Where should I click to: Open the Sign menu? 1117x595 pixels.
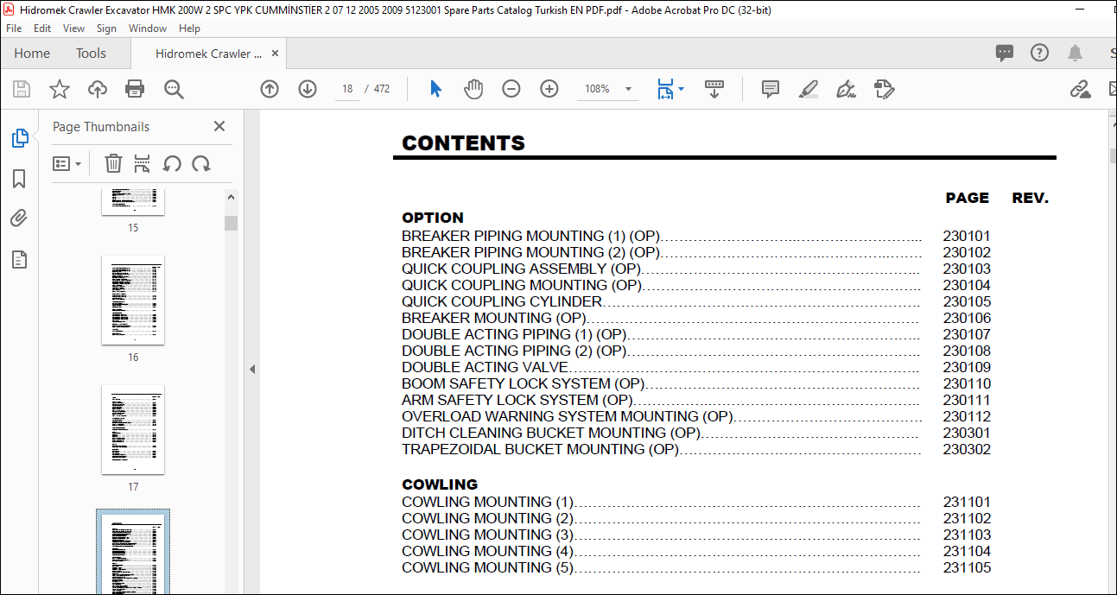[x=106, y=28]
